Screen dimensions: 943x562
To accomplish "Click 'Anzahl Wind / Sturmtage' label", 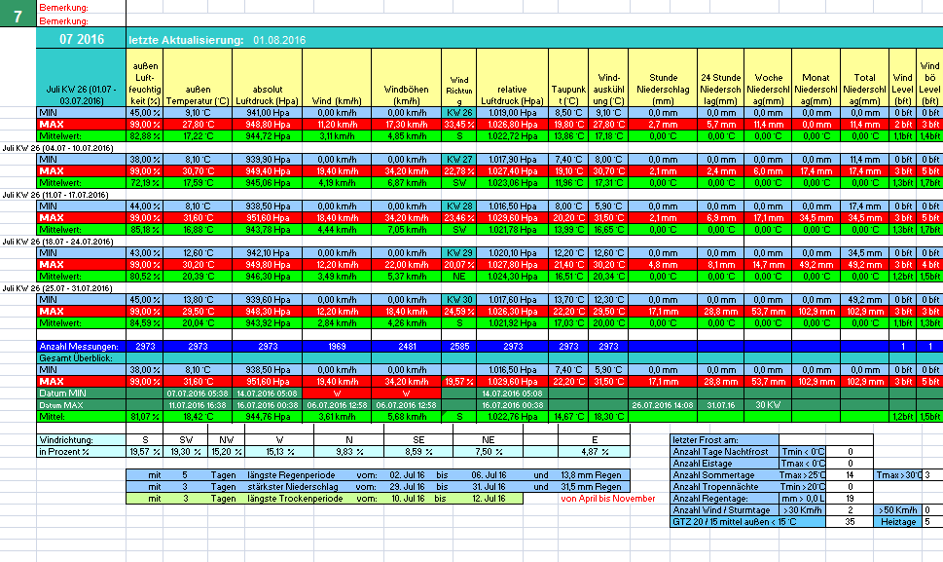I will click(x=724, y=510).
